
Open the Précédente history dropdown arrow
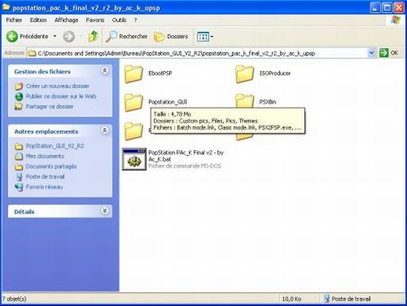(55, 36)
